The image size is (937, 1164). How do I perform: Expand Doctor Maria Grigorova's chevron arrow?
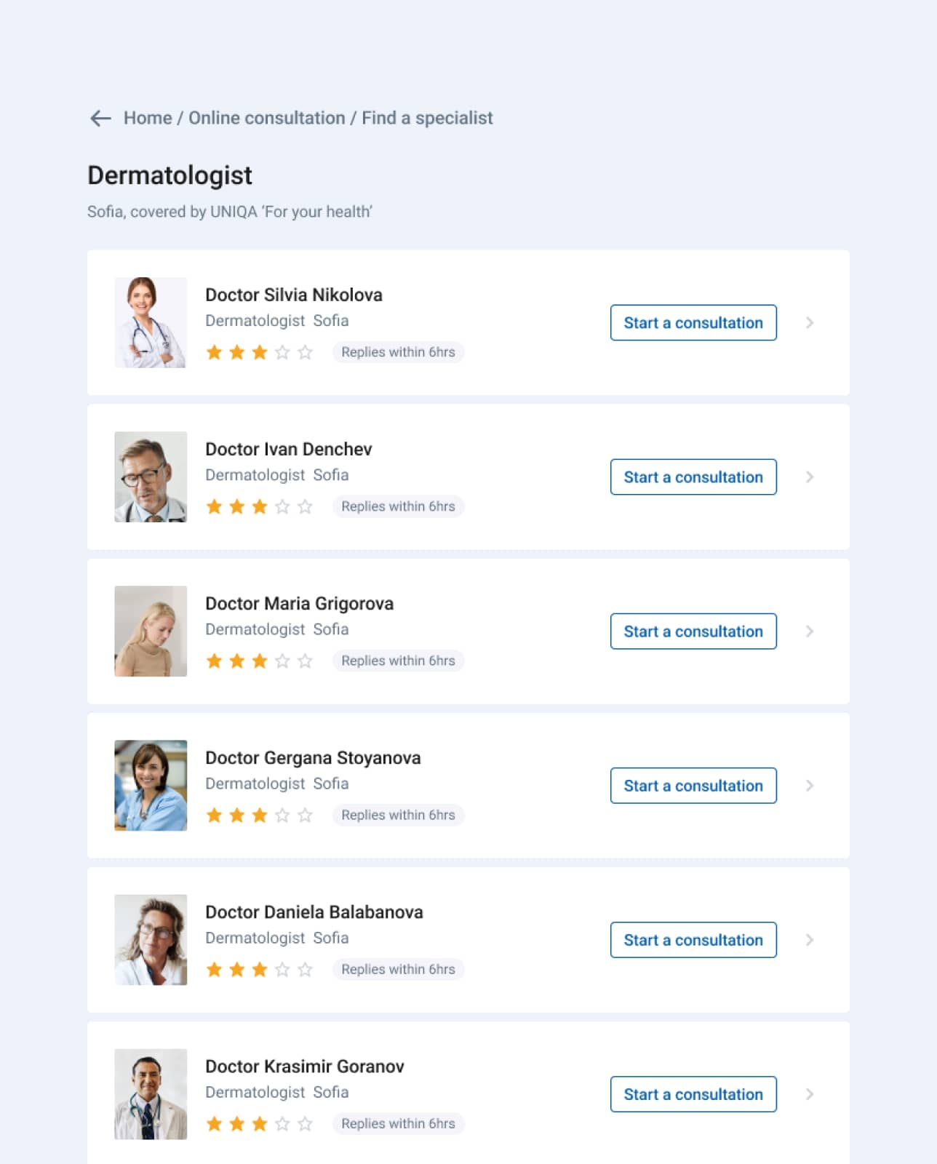810,631
